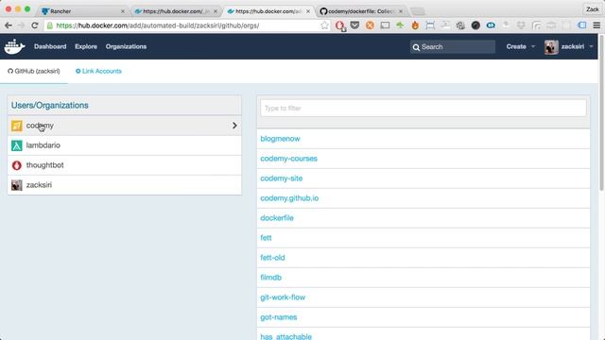Click the Link Accounts link
Image resolution: width=605 pixels, height=340 pixels.
(x=98, y=72)
